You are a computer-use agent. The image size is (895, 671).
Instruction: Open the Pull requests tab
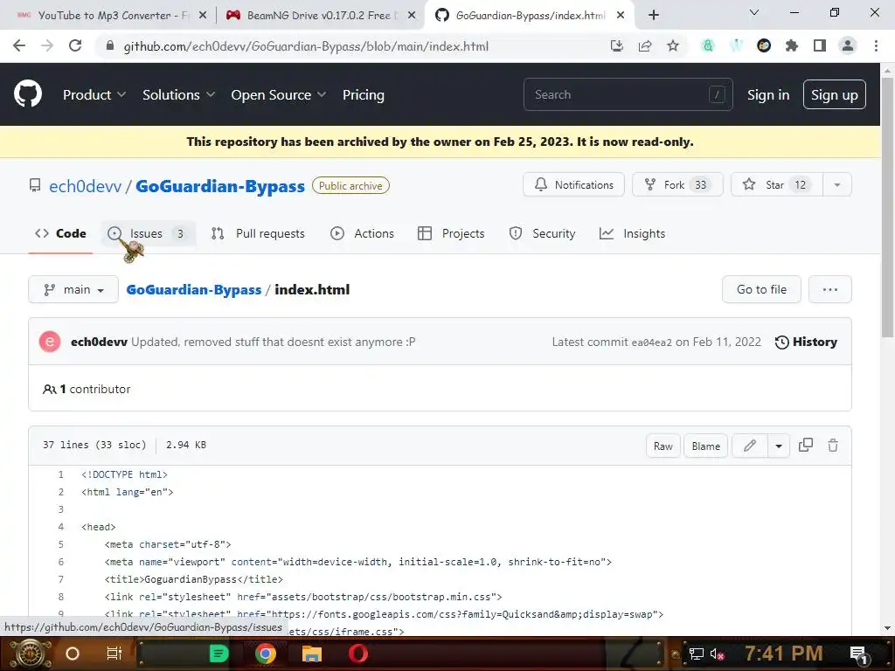tap(258, 233)
